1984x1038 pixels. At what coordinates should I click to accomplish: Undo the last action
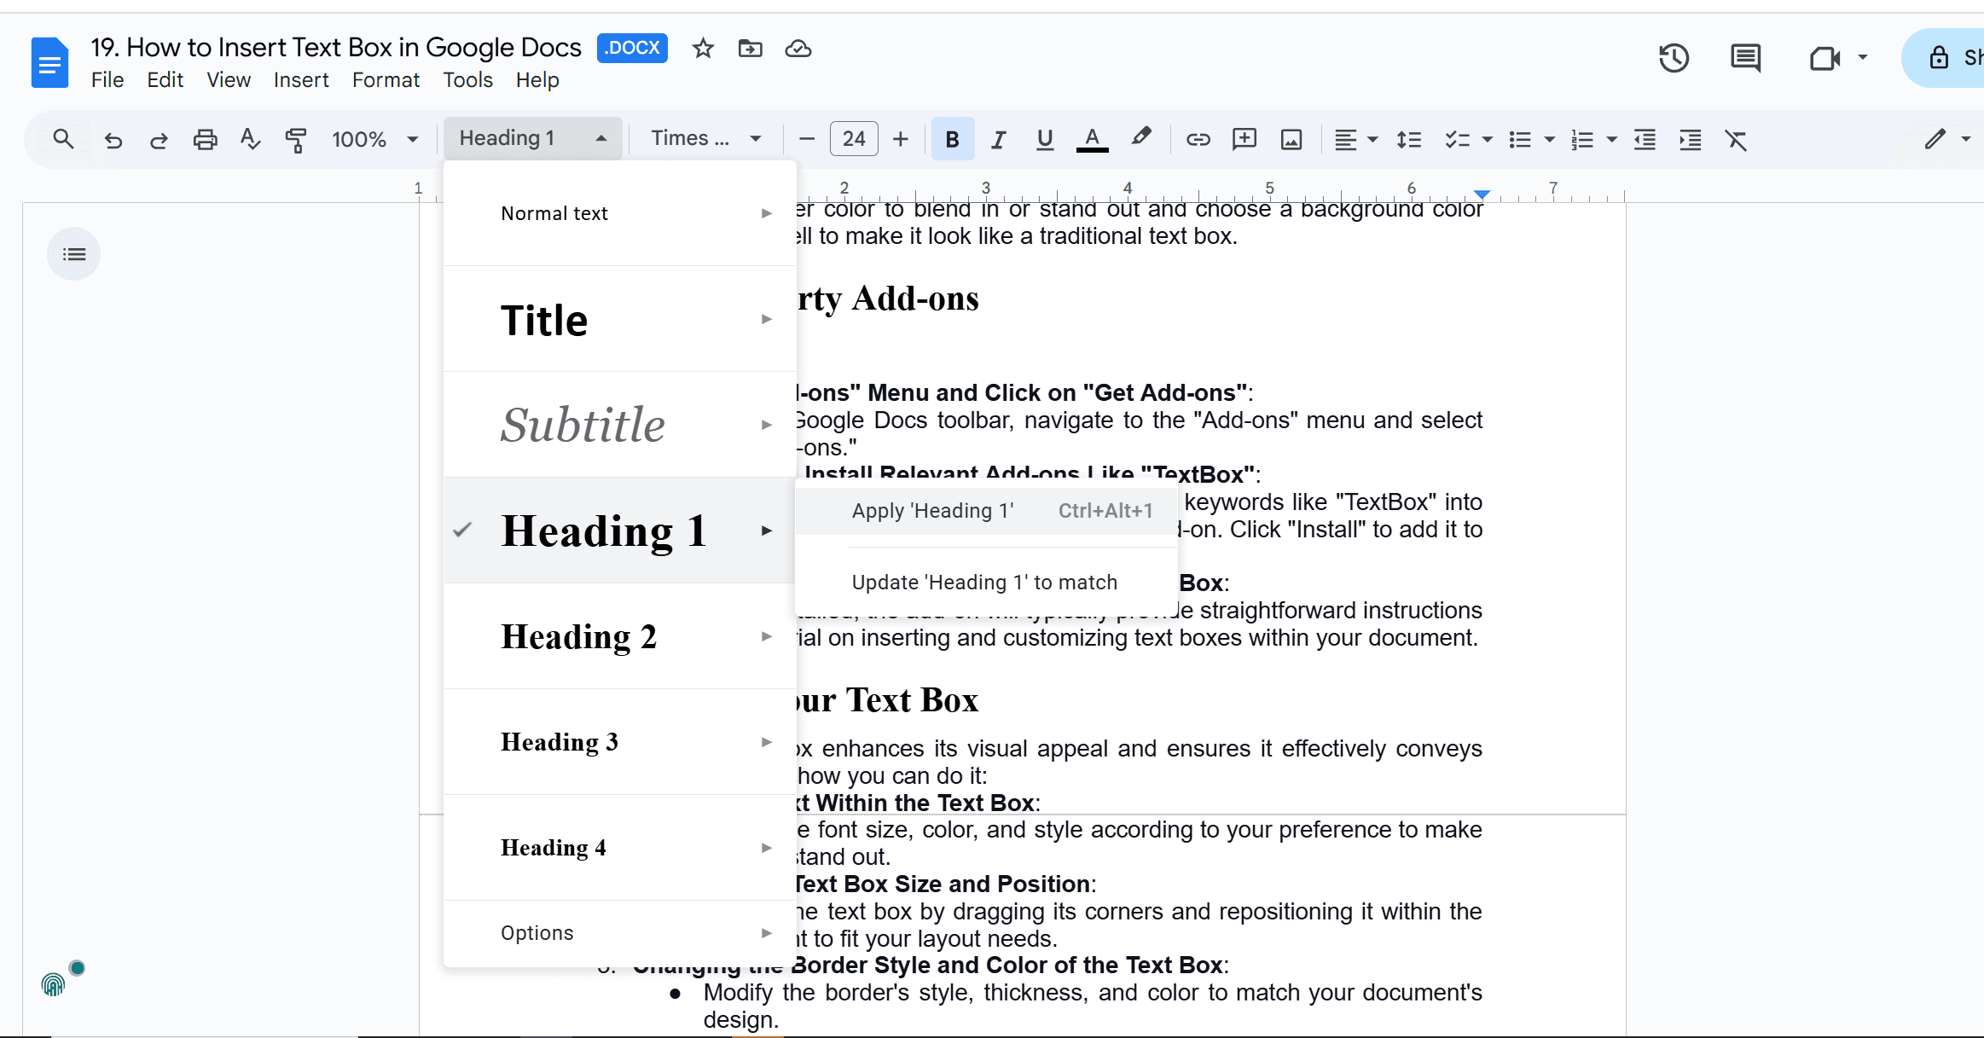pos(113,139)
